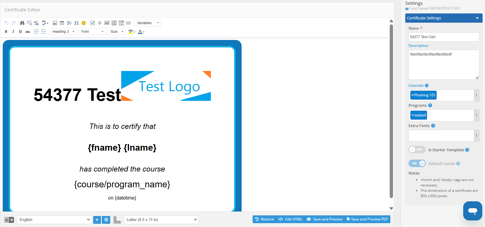Click the Restore button

click(x=264, y=219)
